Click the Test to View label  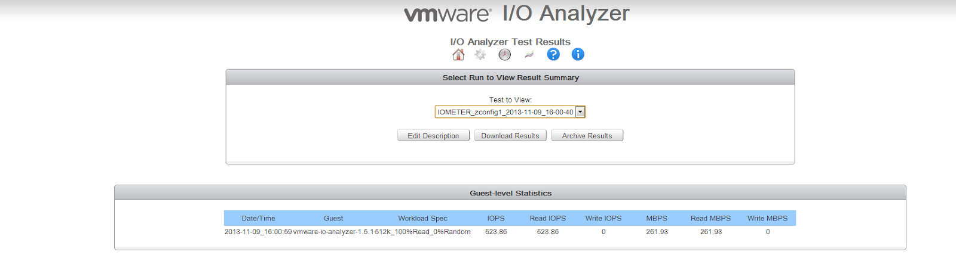point(510,100)
